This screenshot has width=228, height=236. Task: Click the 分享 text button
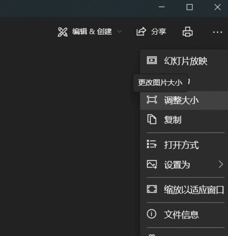pos(159,31)
